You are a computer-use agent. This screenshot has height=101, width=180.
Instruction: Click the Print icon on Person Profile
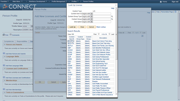[4, 35]
